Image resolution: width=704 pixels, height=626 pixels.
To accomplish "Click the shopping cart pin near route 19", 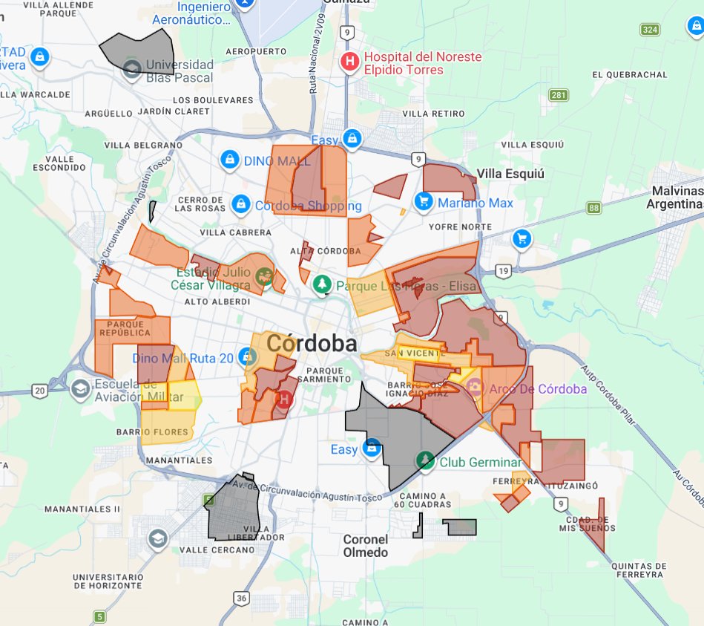I will [x=522, y=238].
